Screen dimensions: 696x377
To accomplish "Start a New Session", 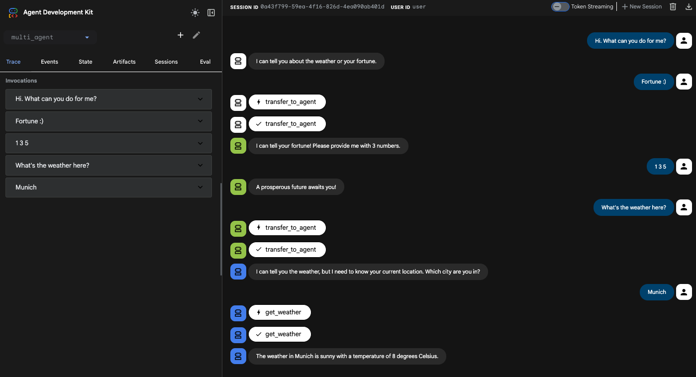I will pyautogui.click(x=642, y=6).
